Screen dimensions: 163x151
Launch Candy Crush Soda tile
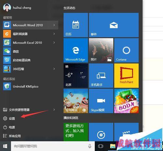tap(126, 101)
